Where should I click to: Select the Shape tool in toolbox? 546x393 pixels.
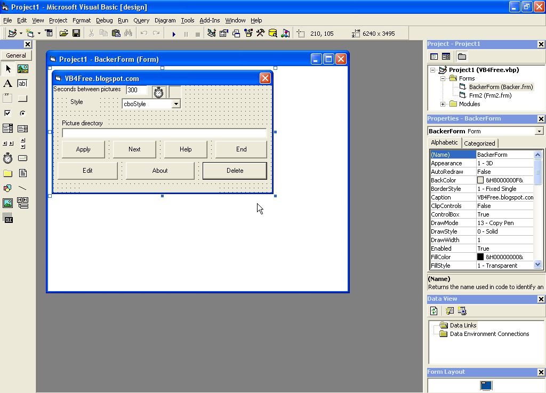7,188
